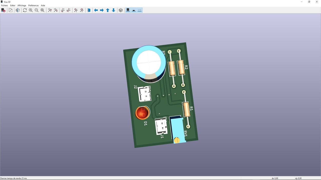
Task: Click the Reload board icon
Action: pos(3,10)
